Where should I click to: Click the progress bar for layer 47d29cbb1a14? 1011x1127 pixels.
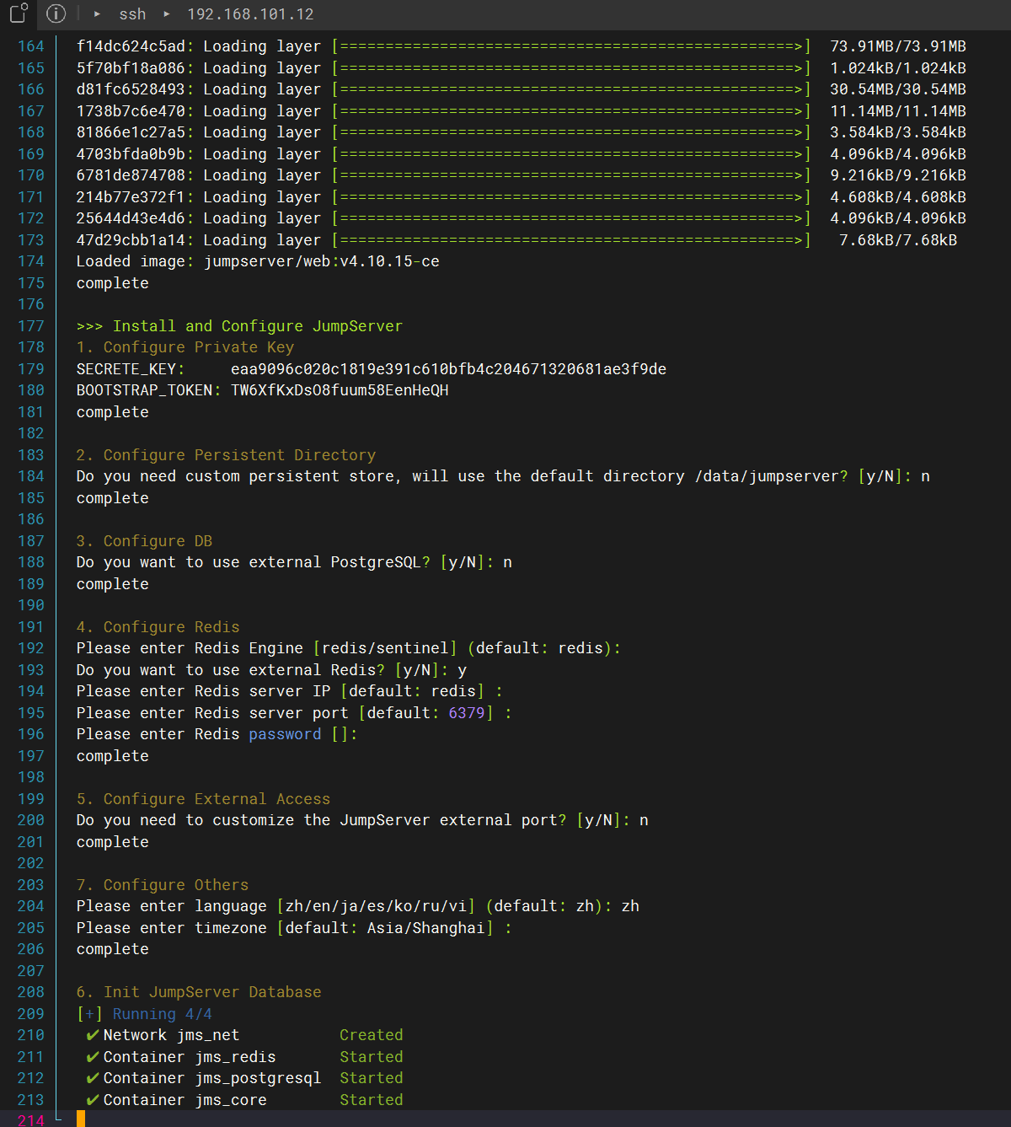(x=571, y=240)
